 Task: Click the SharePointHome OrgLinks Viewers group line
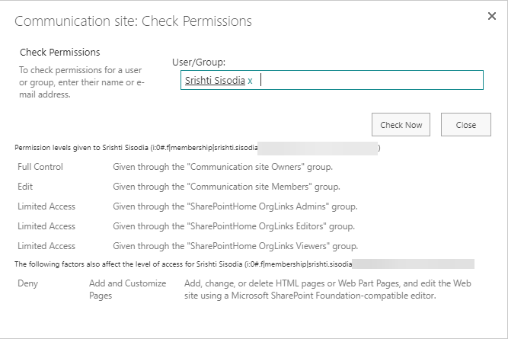(x=235, y=245)
